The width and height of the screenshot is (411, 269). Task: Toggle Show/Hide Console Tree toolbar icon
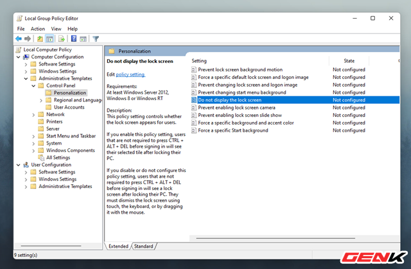(x=49, y=39)
